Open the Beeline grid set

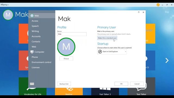[69, 91]
